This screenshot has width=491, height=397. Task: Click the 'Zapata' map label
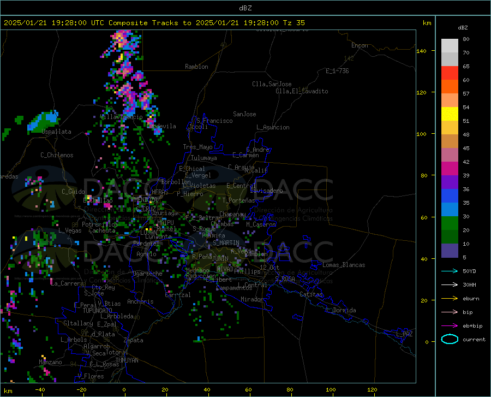134,340
